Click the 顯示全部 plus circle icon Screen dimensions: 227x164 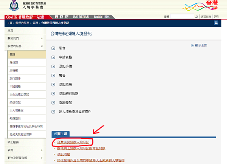[192, 46]
